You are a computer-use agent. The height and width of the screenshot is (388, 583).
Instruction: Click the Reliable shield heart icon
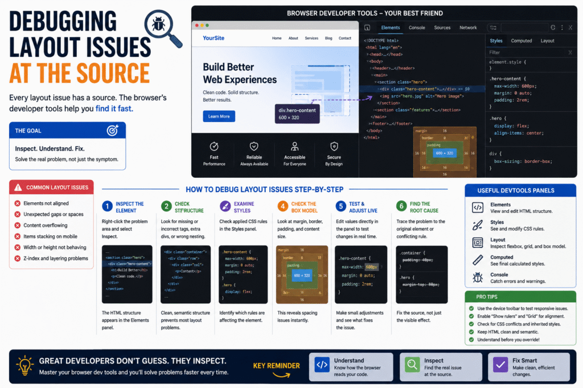[x=254, y=146]
